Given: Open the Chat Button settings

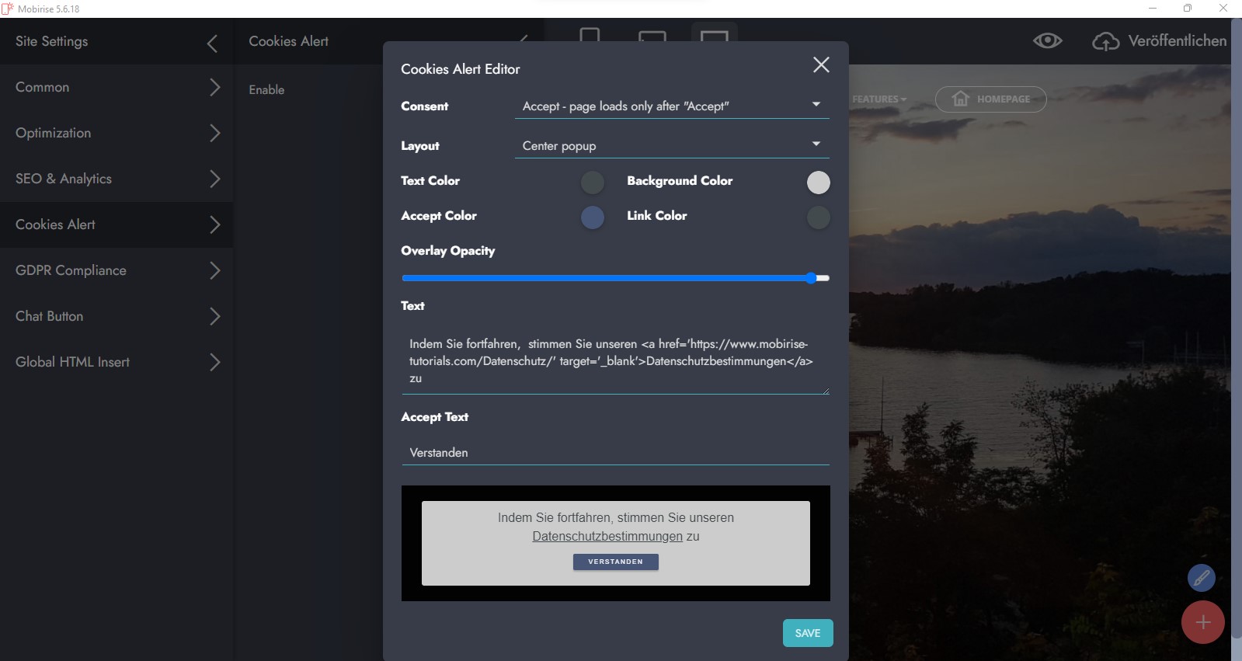Looking at the screenshot, I should click(x=117, y=316).
